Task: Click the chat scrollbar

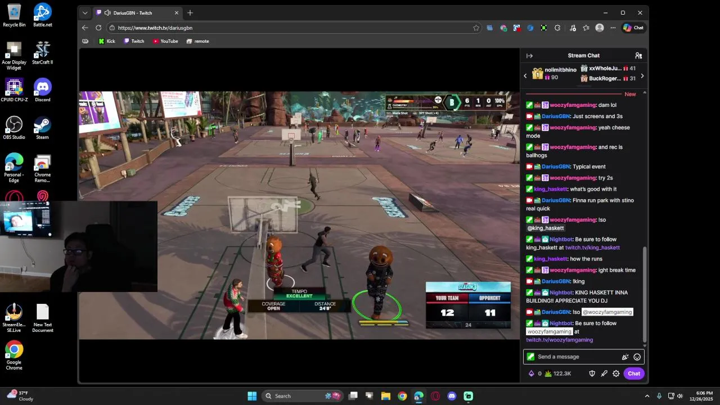Action: coord(645,295)
